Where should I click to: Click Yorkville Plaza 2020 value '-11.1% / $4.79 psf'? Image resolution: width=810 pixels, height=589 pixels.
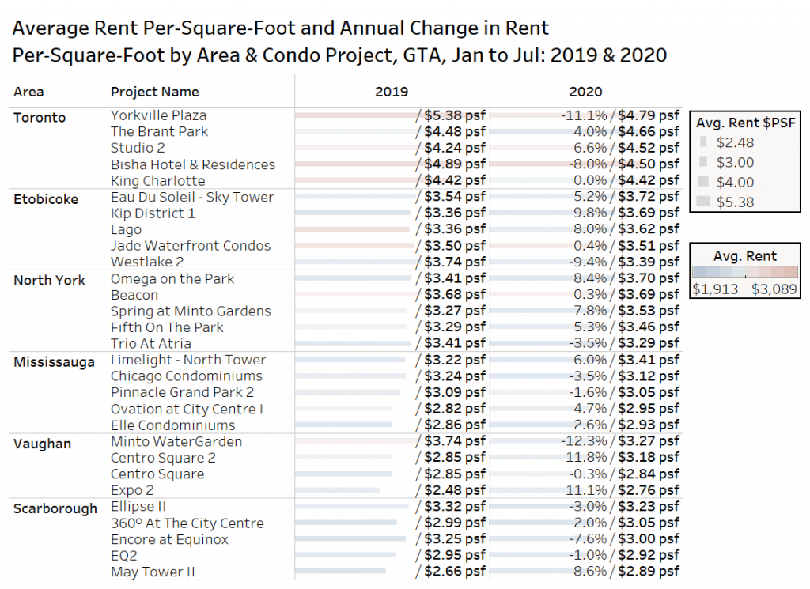click(x=620, y=115)
